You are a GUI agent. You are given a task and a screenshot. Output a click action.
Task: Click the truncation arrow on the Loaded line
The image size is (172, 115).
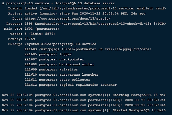tap(165, 8)
